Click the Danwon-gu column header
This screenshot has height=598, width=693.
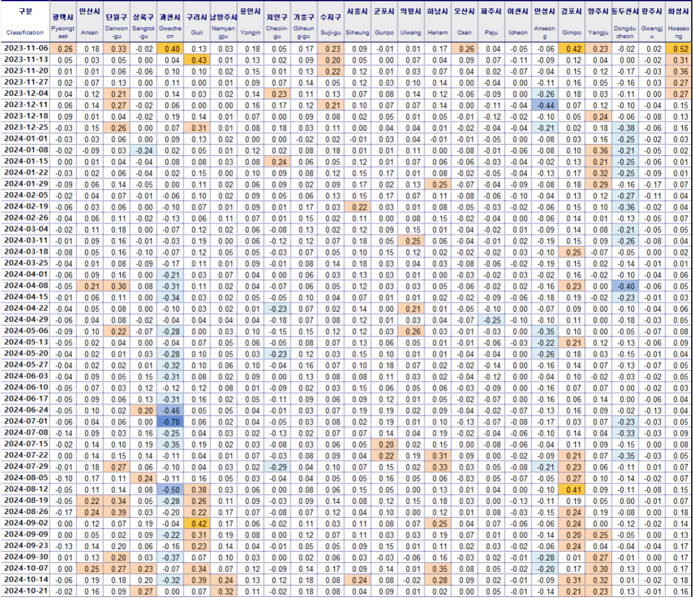pyautogui.click(x=117, y=21)
